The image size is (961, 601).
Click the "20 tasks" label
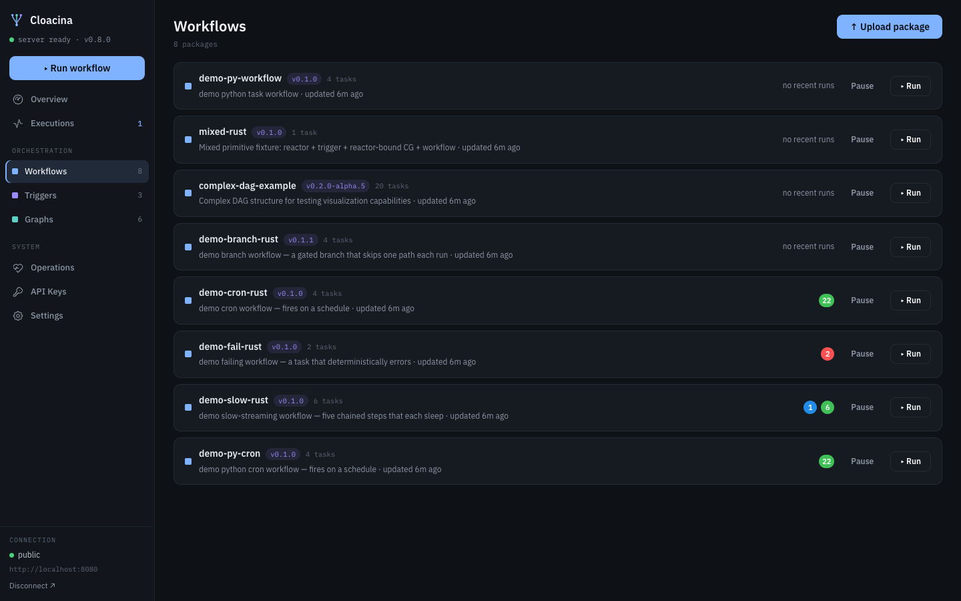click(392, 186)
